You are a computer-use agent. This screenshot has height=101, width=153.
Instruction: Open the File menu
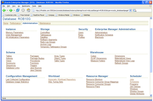4,6
